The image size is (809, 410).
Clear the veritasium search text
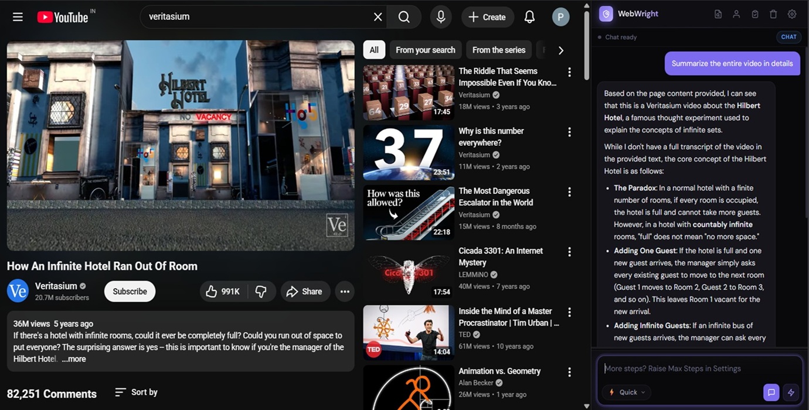tap(378, 17)
